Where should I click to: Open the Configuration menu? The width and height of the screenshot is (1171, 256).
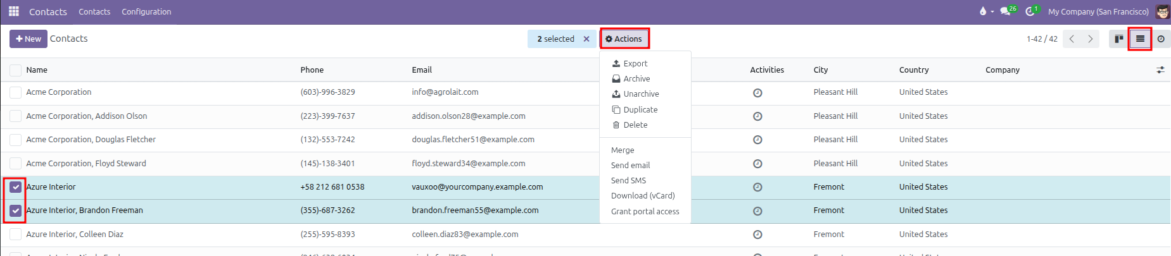146,11
